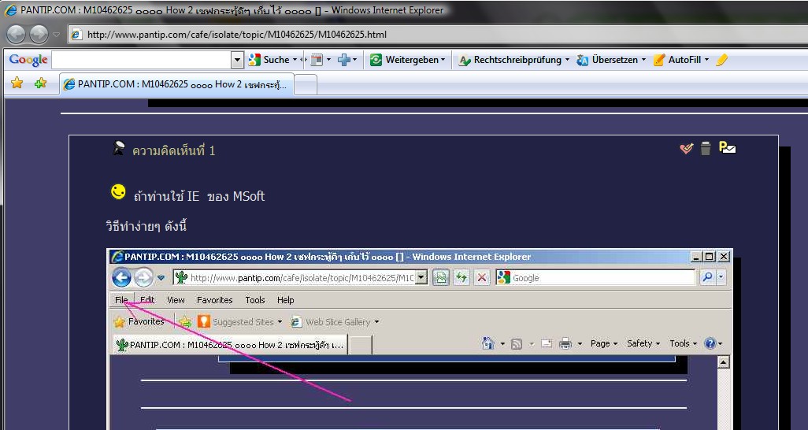Click the embedded IE blue Back button

(x=121, y=277)
